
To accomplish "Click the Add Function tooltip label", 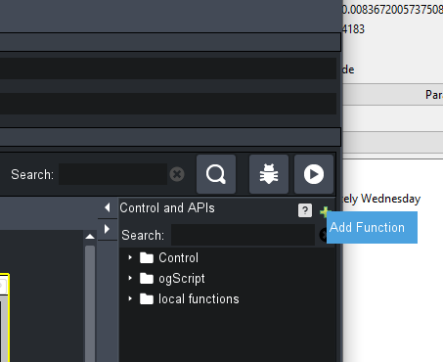I will click(368, 227).
